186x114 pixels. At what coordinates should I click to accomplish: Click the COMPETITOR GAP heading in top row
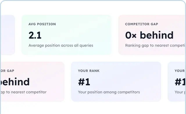[x=142, y=24]
